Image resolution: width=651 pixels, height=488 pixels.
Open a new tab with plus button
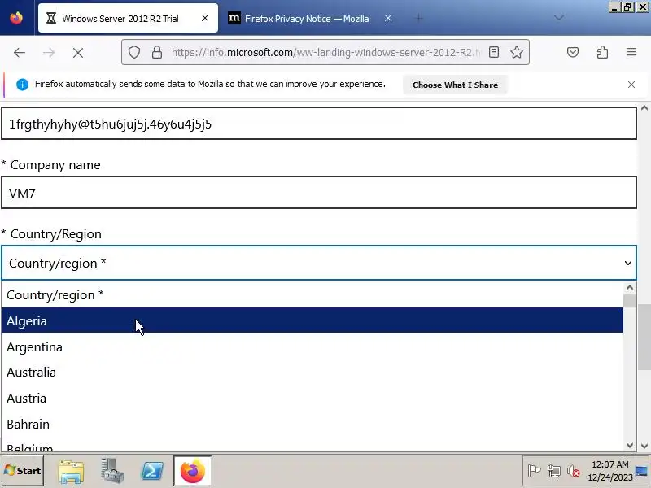(x=419, y=18)
